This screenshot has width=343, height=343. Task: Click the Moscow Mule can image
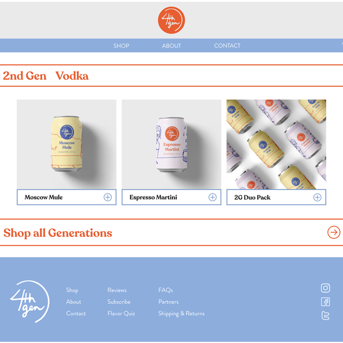click(x=67, y=144)
